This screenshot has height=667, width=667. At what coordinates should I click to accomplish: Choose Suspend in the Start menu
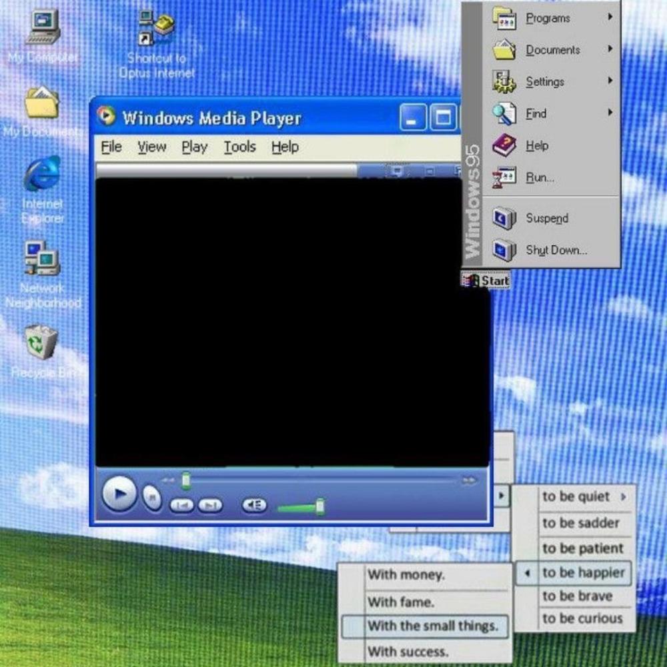pos(552,218)
